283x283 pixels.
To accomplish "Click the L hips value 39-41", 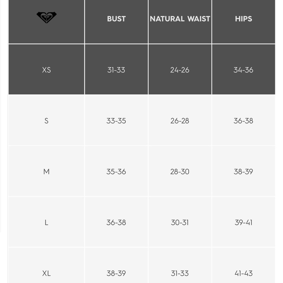I will point(243,222).
